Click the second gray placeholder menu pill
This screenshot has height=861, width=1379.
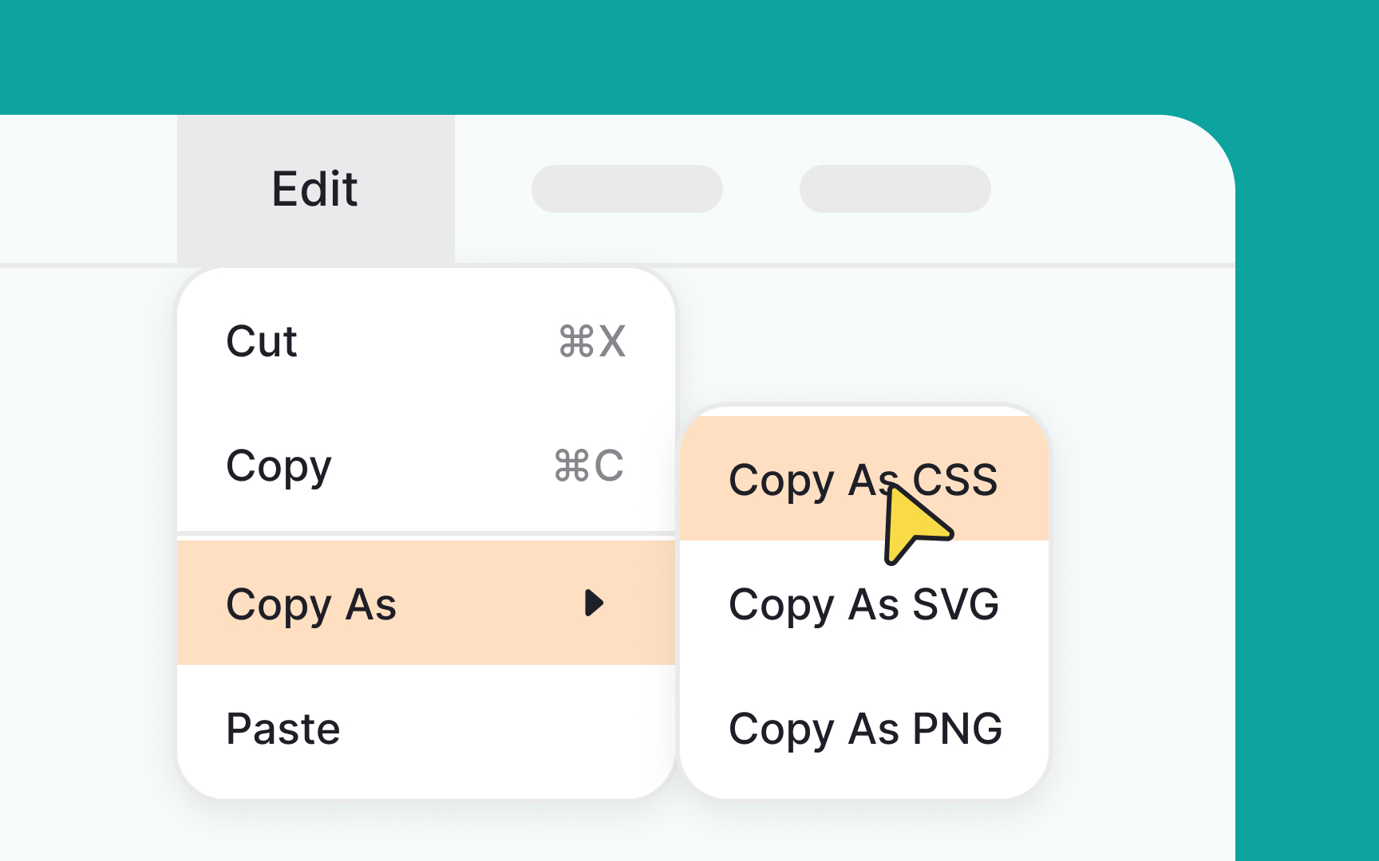point(895,189)
